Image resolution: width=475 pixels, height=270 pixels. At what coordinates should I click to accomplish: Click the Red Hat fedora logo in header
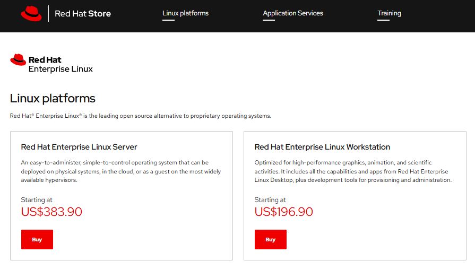[x=31, y=14]
